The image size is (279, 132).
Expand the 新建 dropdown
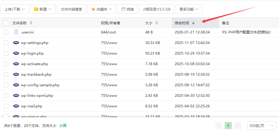click(x=43, y=9)
